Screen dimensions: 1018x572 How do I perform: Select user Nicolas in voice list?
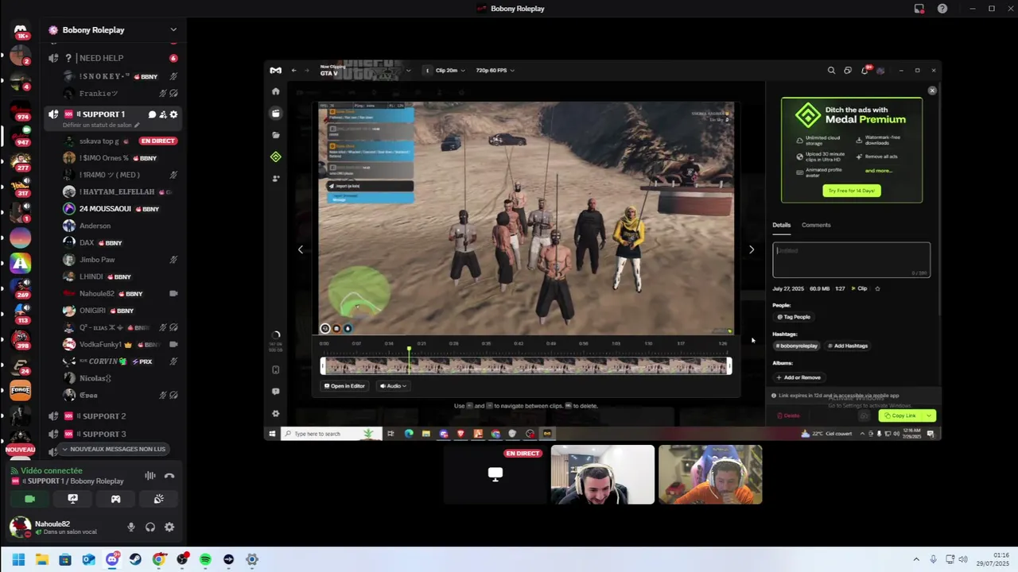point(121,378)
